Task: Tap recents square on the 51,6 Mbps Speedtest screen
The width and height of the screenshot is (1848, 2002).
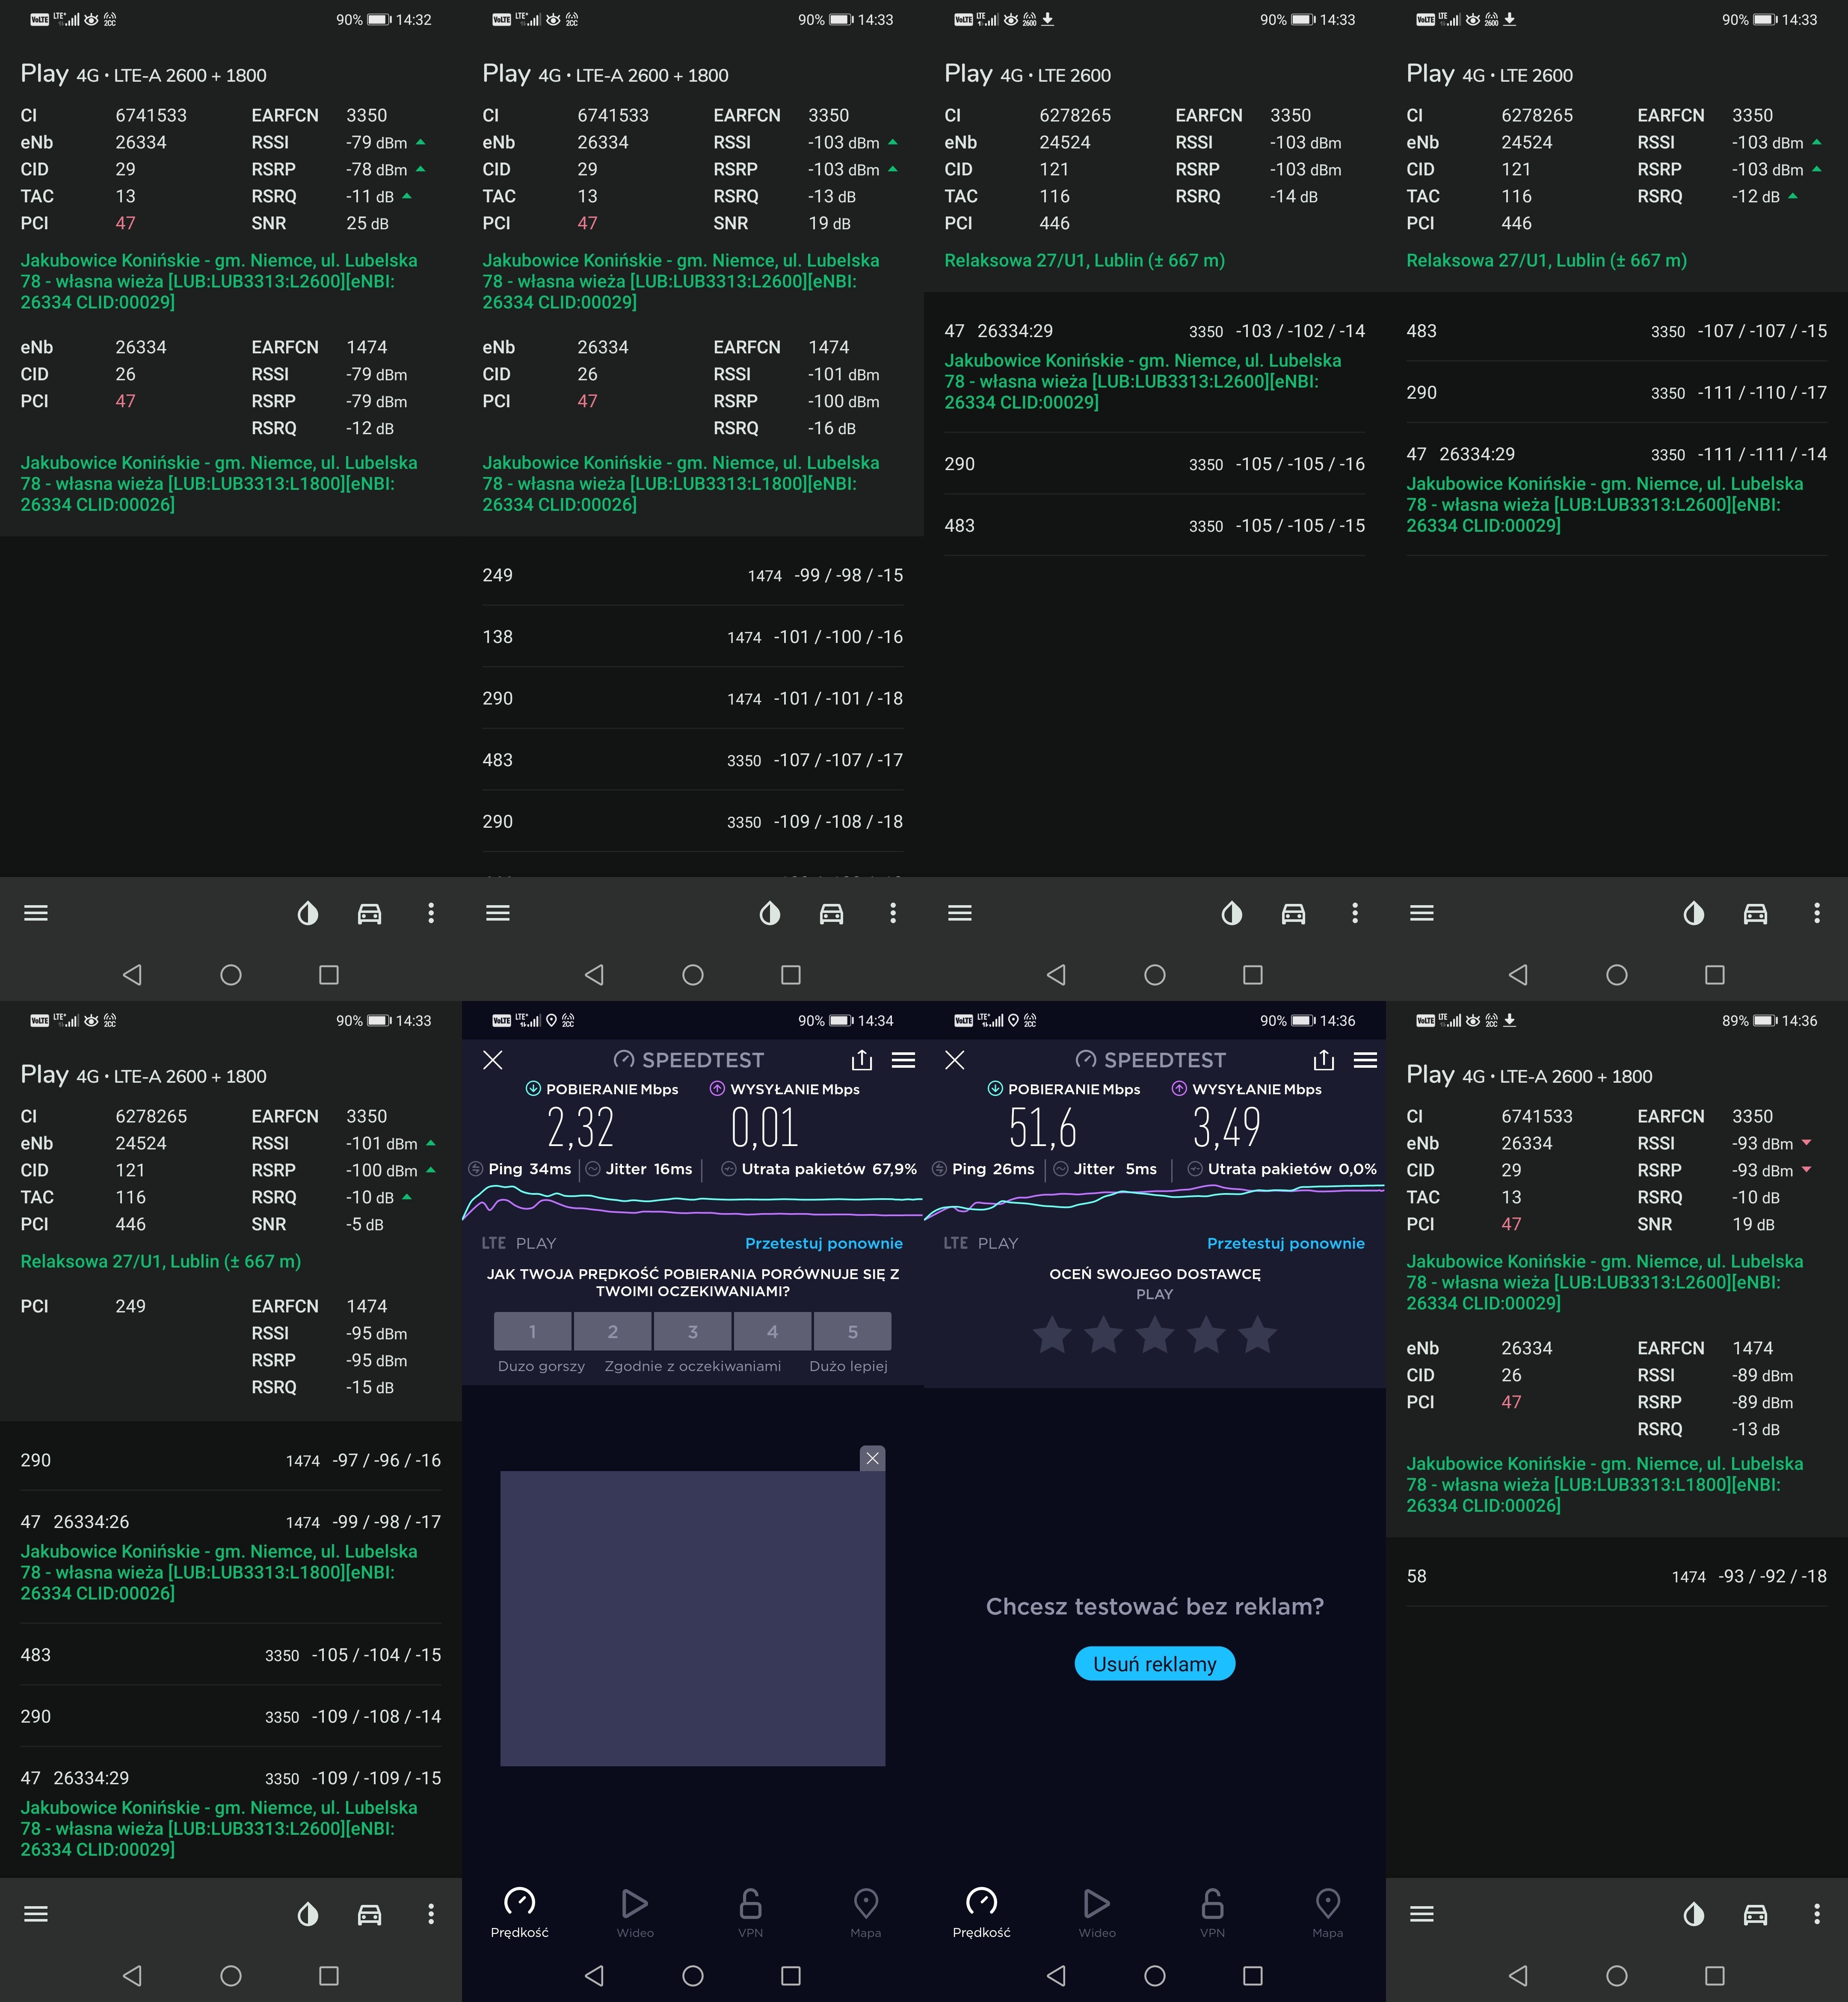Action: (1253, 1976)
